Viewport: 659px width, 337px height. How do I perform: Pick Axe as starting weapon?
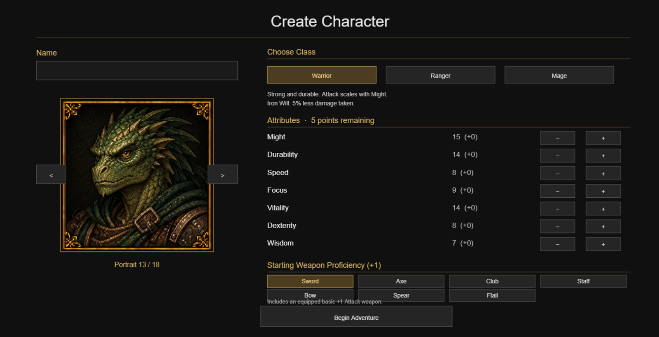tap(401, 281)
